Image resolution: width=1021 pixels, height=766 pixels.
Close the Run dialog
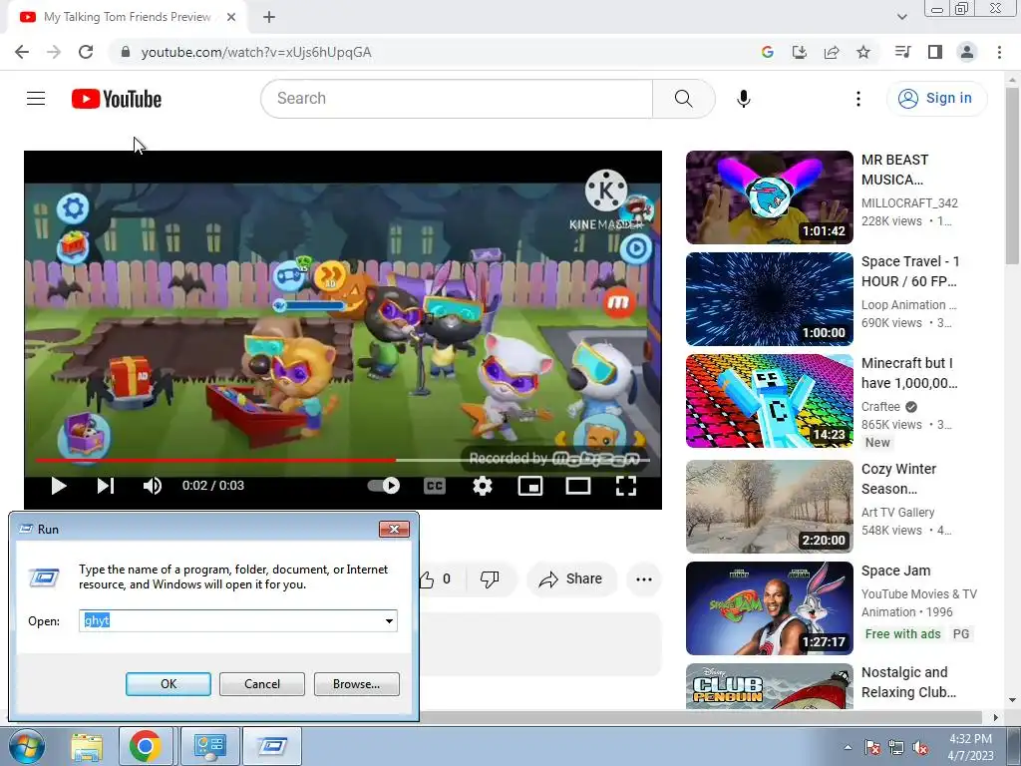(394, 529)
